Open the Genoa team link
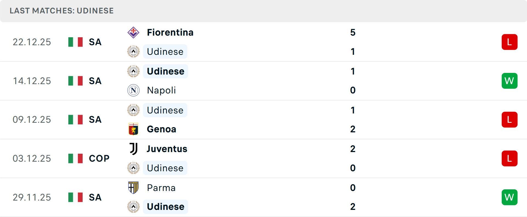The image size is (527, 217). tap(161, 129)
